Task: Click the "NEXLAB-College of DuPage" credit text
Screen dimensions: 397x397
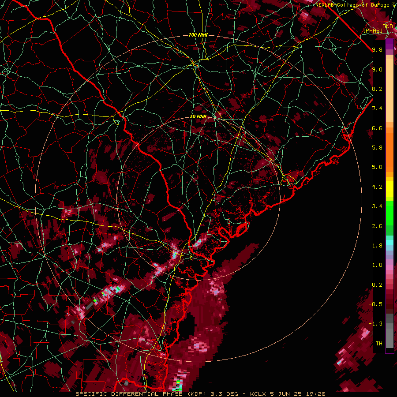Action: coord(353,5)
